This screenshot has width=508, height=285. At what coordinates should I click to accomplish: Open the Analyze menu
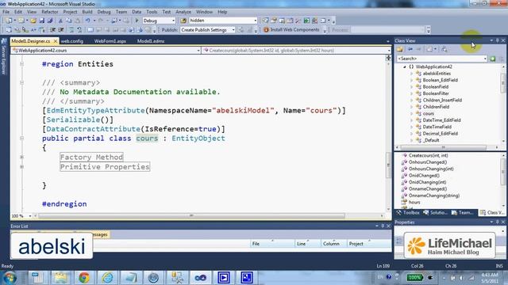coord(183,12)
